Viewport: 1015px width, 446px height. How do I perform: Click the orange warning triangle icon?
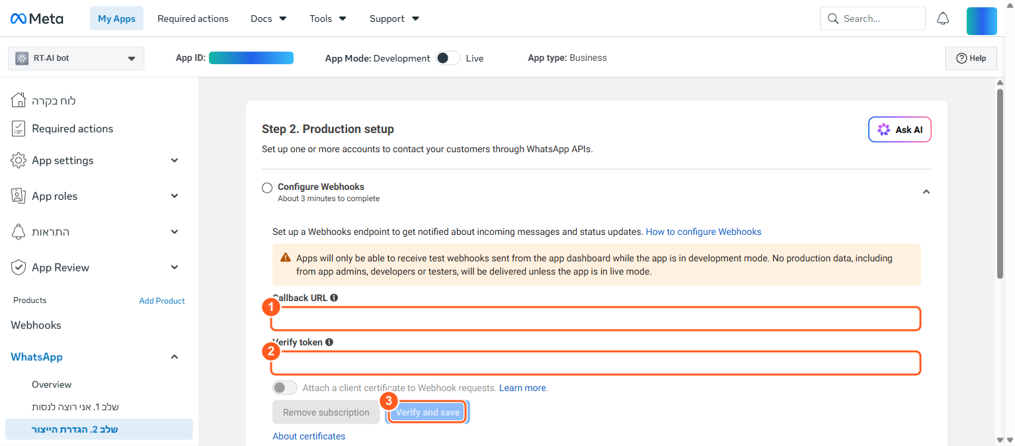click(x=286, y=257)
